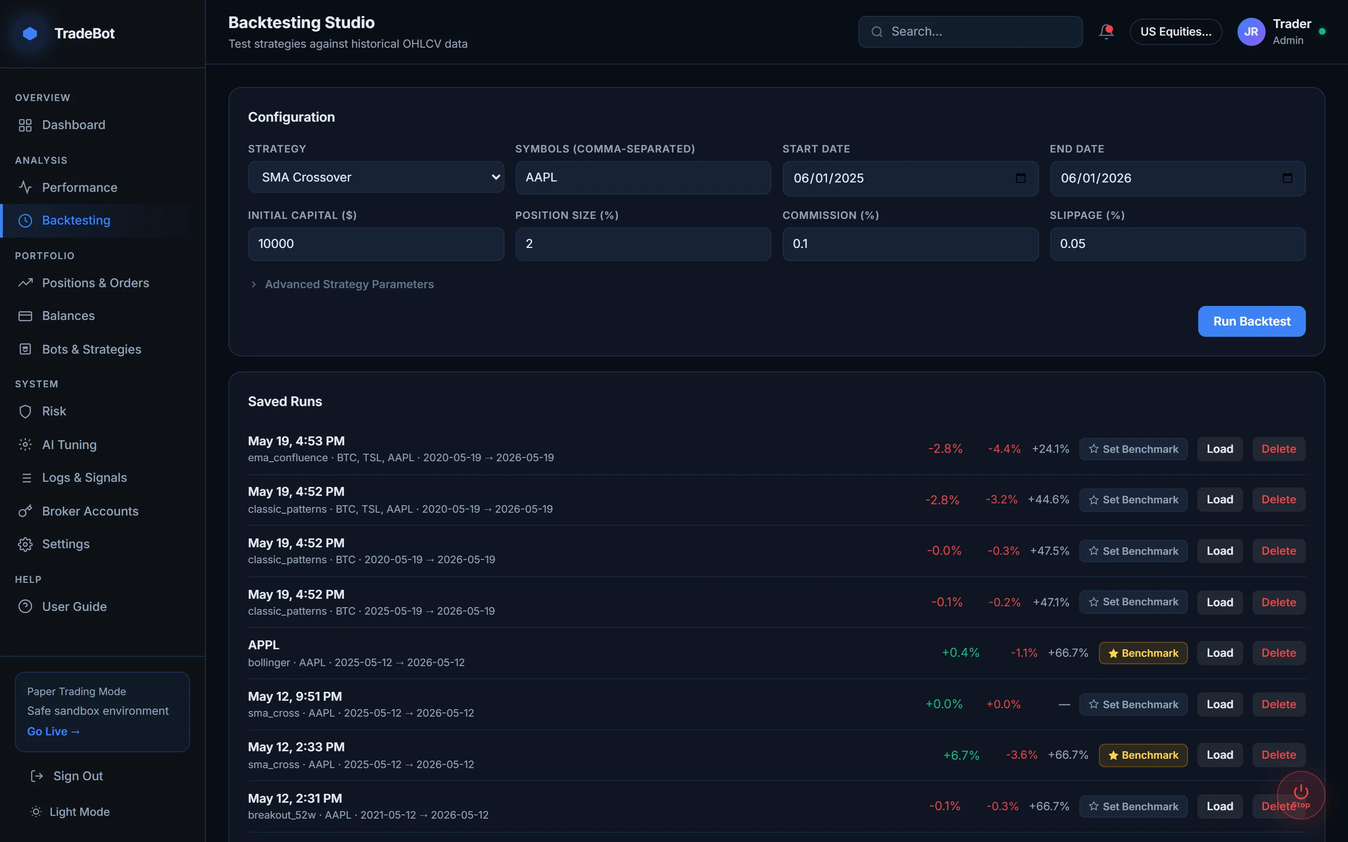
Task: Toggle Benchmark star on APPL run
Action: [x=1143, y=653]
